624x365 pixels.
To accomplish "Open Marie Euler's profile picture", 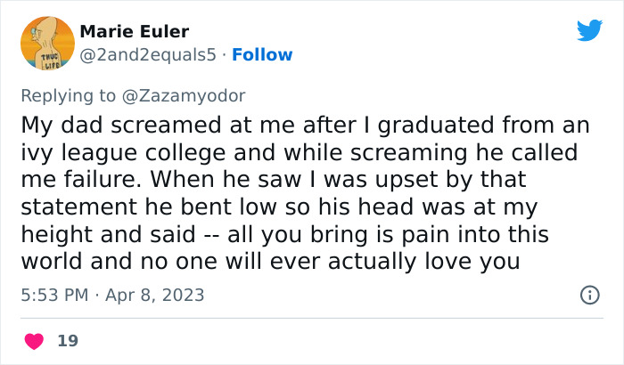I will pyautogui.click(x=47, y=44).
